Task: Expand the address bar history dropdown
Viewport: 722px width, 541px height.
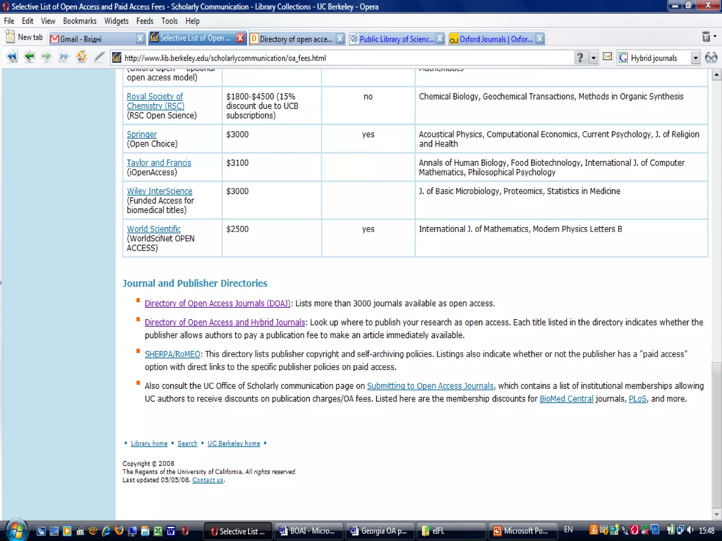Action: (594, 58)
